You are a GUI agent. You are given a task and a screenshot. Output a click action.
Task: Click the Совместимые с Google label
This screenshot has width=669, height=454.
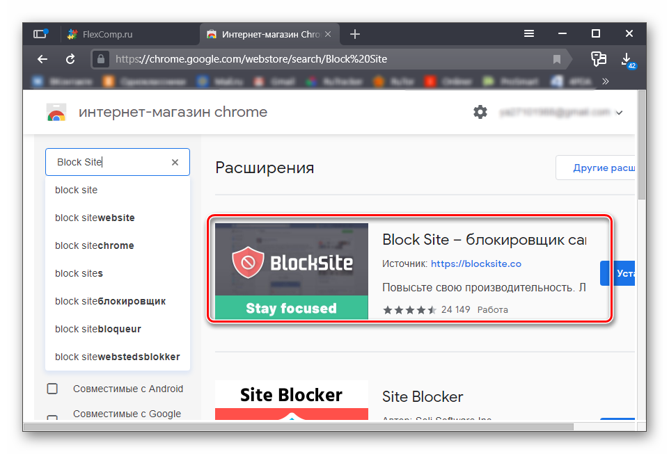pyautogui.click(x=127, y=414)
